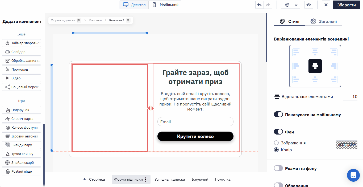Add the Промокод component
Screen dimensions: 363x187
tap(21, 69)
